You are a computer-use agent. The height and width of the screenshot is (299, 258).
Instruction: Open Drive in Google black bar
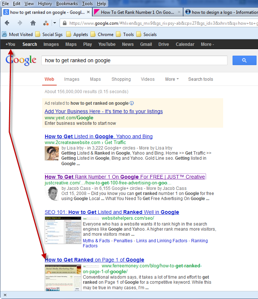pos(164,44)
